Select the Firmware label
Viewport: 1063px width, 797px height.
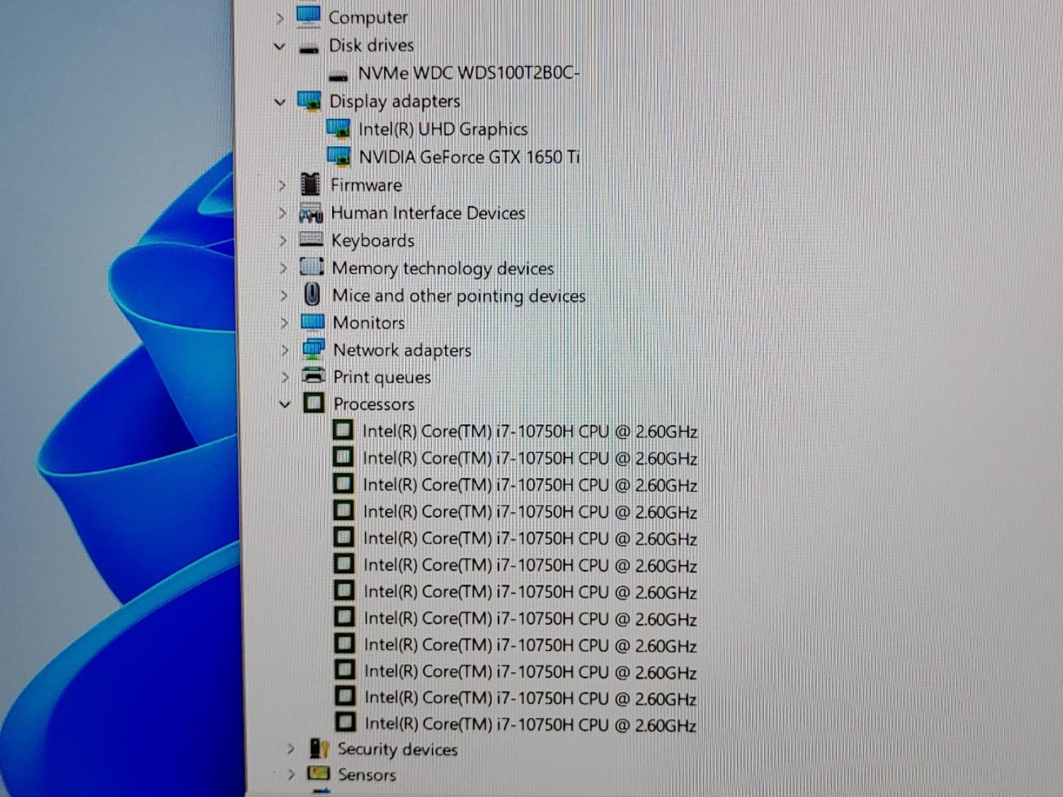tap(367, 185)
